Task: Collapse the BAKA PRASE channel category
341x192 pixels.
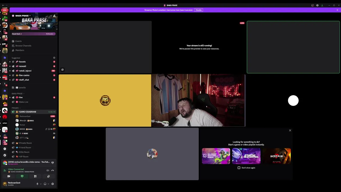Action: pyautogui.click(x=18, y=94)
